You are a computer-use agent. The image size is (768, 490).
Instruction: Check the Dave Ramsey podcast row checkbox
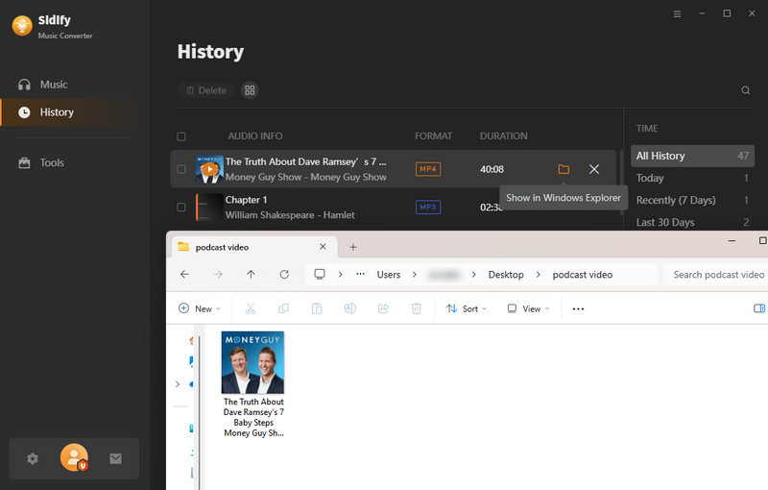[x=181, y=169]
